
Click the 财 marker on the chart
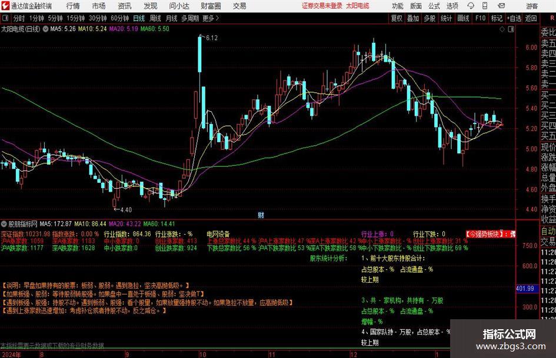tap(261, 215)
